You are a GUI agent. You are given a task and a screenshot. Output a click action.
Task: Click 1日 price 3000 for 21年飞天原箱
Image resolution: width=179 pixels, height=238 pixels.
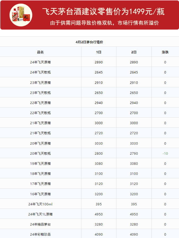99,123
